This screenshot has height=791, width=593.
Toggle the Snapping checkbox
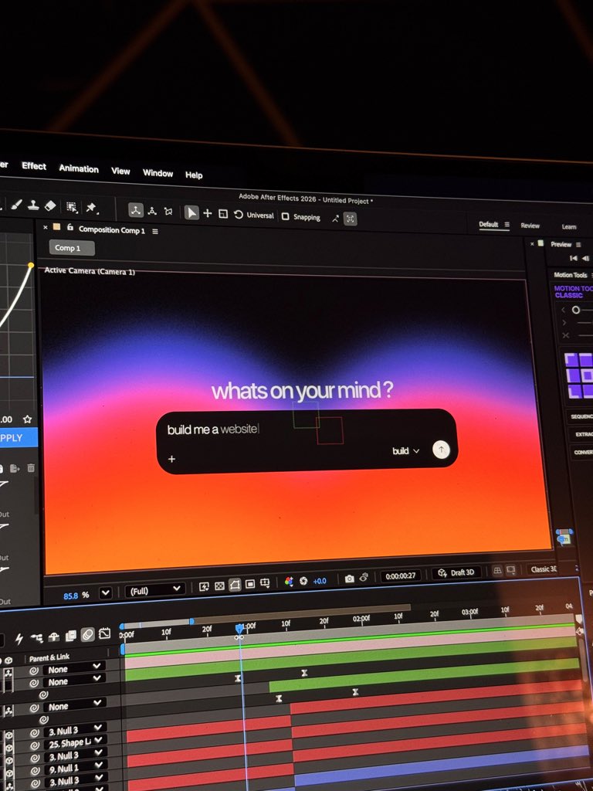[286, 216]
